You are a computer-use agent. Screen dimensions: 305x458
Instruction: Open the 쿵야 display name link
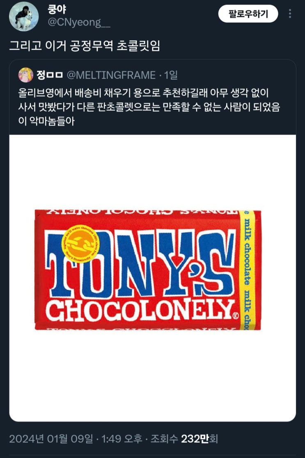(57, 9)
